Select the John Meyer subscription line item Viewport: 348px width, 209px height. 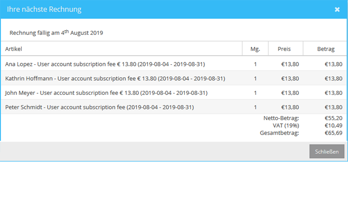tap(106, 93)
